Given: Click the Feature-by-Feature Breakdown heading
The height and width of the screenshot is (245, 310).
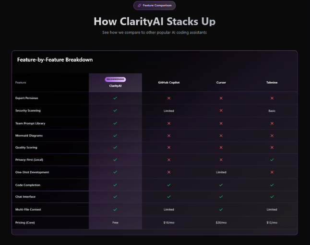Looking at the screenshot, I should pyautogui.click(x=55, y=60).
